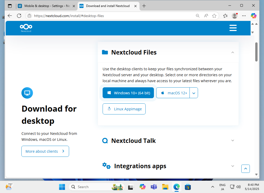
Task: Activate Read aloud in address bar
Action: pos(206,16)
